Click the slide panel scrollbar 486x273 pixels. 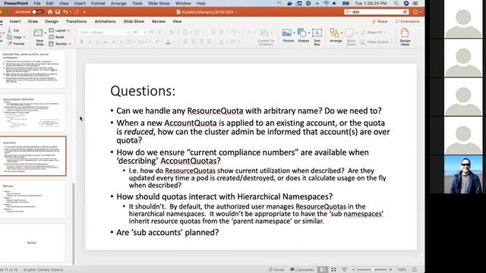pyautogui.click(x=74, y=224)
